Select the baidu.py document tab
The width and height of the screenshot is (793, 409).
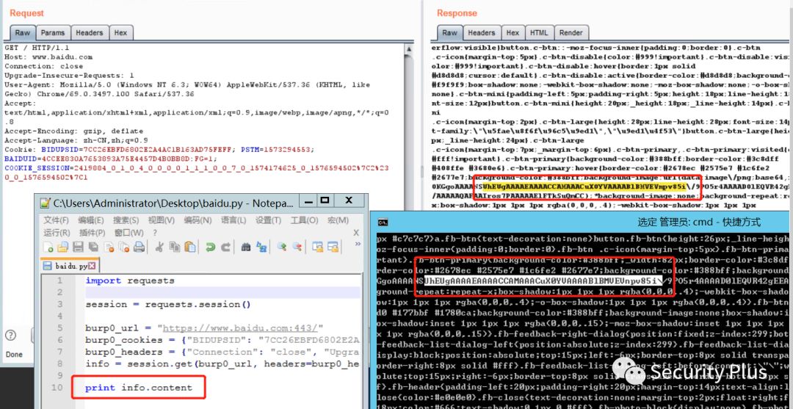point(70,266)
